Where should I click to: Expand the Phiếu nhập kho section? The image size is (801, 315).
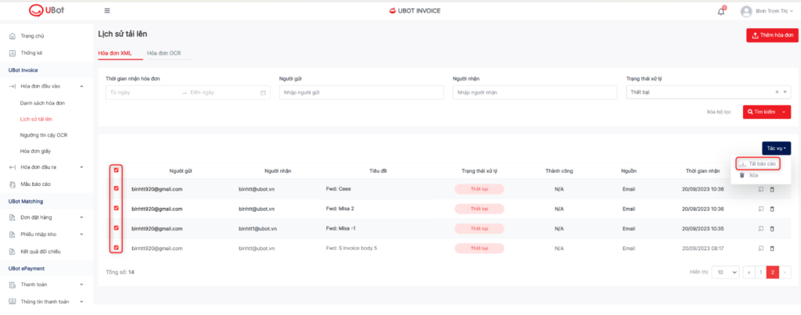click(81, 234)
